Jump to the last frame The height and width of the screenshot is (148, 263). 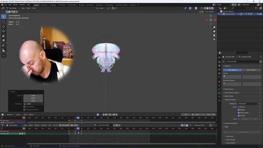click(116, 115)
